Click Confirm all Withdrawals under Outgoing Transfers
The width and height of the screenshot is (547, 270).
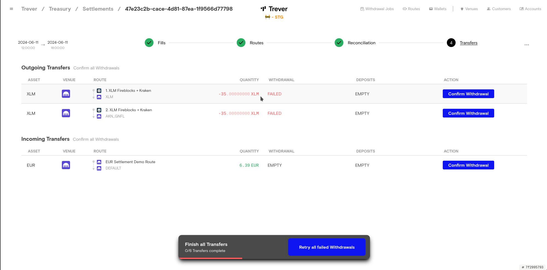pos(96,68)
